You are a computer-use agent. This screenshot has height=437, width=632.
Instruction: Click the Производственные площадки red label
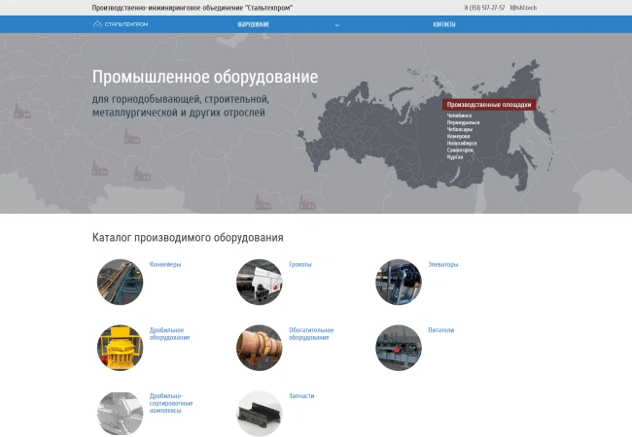pos(488,105)
